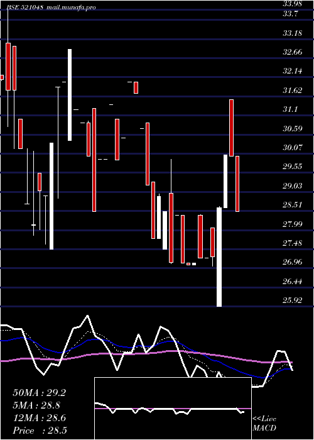This screenshot has width=314, height=440.
Task: Click the 29.55 price level label
Action: click(293, 167)
